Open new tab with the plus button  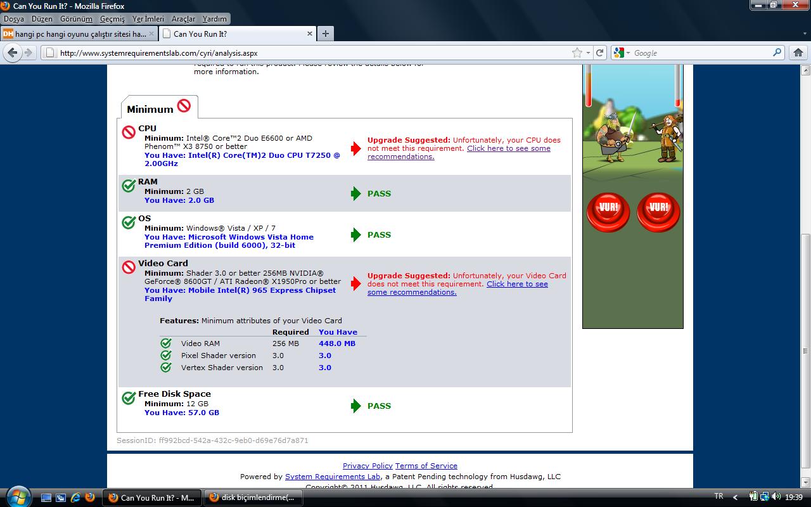[325, 34]
